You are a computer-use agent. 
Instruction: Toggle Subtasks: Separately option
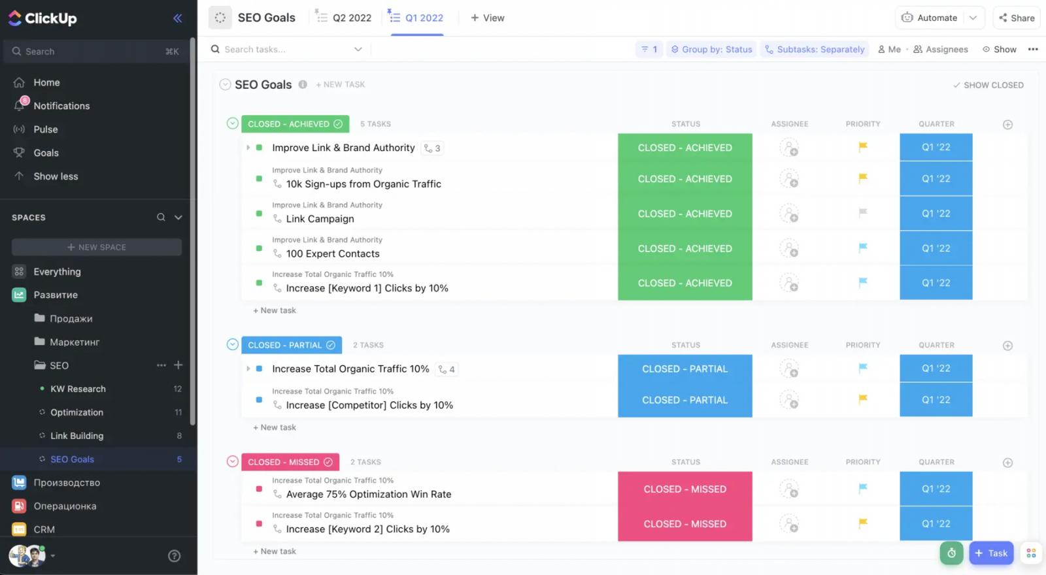pos(815,50)
